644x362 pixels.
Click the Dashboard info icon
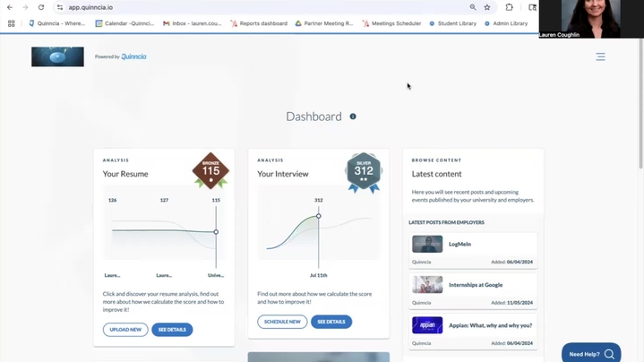[x=353, y=116]
